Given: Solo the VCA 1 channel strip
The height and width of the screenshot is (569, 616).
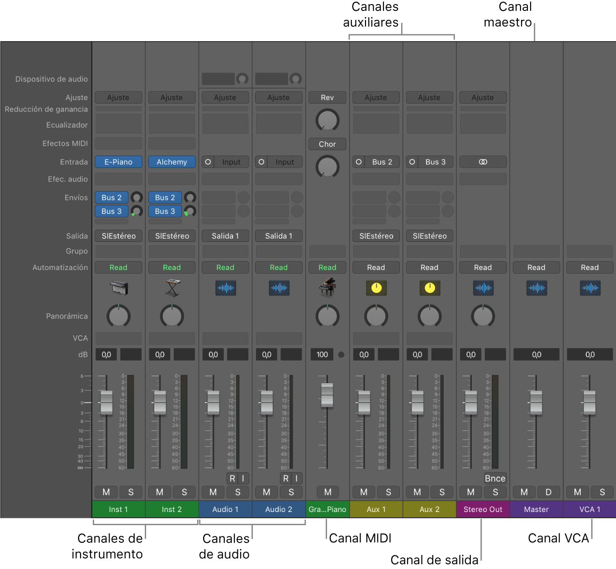Looking at the screenshot, I should point(602,492).
